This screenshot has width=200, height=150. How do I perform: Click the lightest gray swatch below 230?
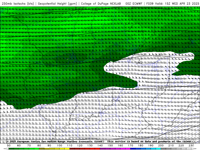(x=189, y=149)
